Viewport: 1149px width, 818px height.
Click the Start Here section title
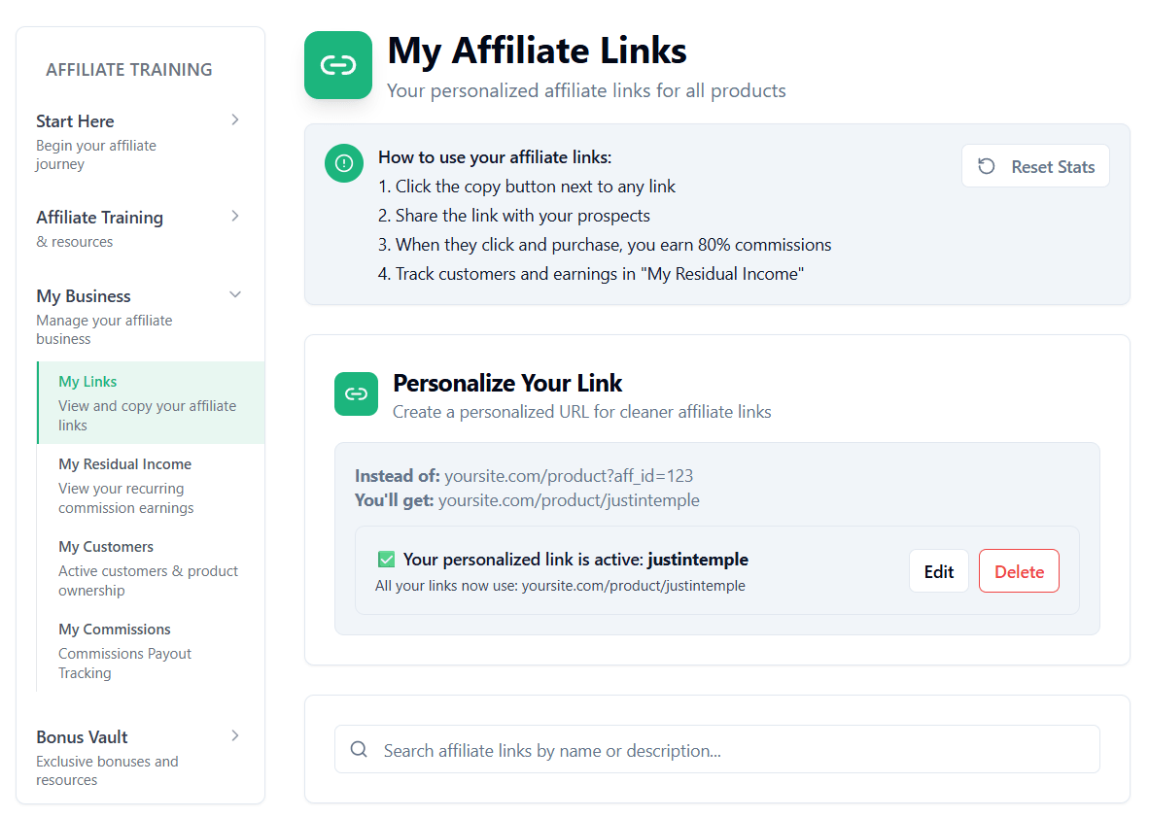[75, 121]
